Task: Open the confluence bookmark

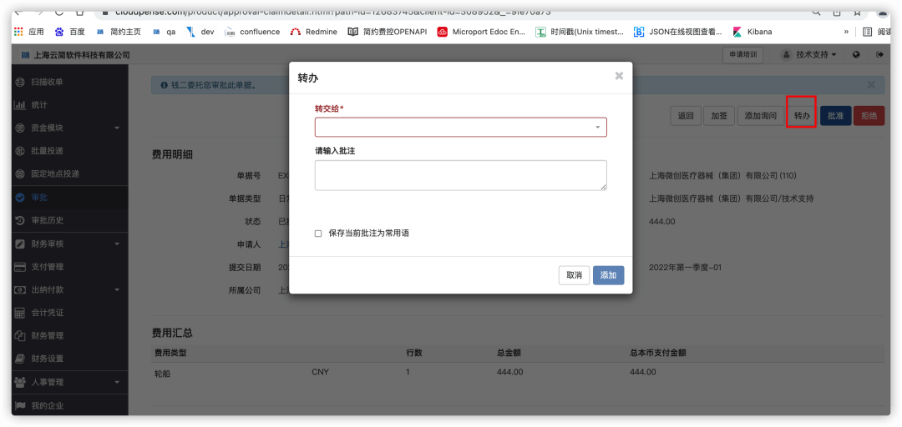Action: pyautogui.click(x=252, y=33)
